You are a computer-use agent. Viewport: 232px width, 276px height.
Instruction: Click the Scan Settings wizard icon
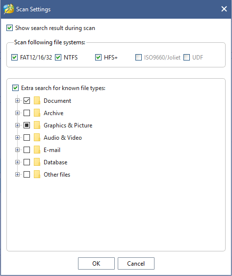9,9
